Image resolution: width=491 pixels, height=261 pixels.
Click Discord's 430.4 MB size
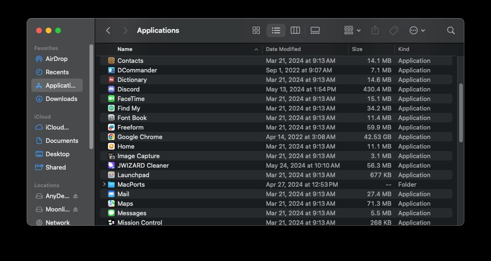[x=377, y=89]
